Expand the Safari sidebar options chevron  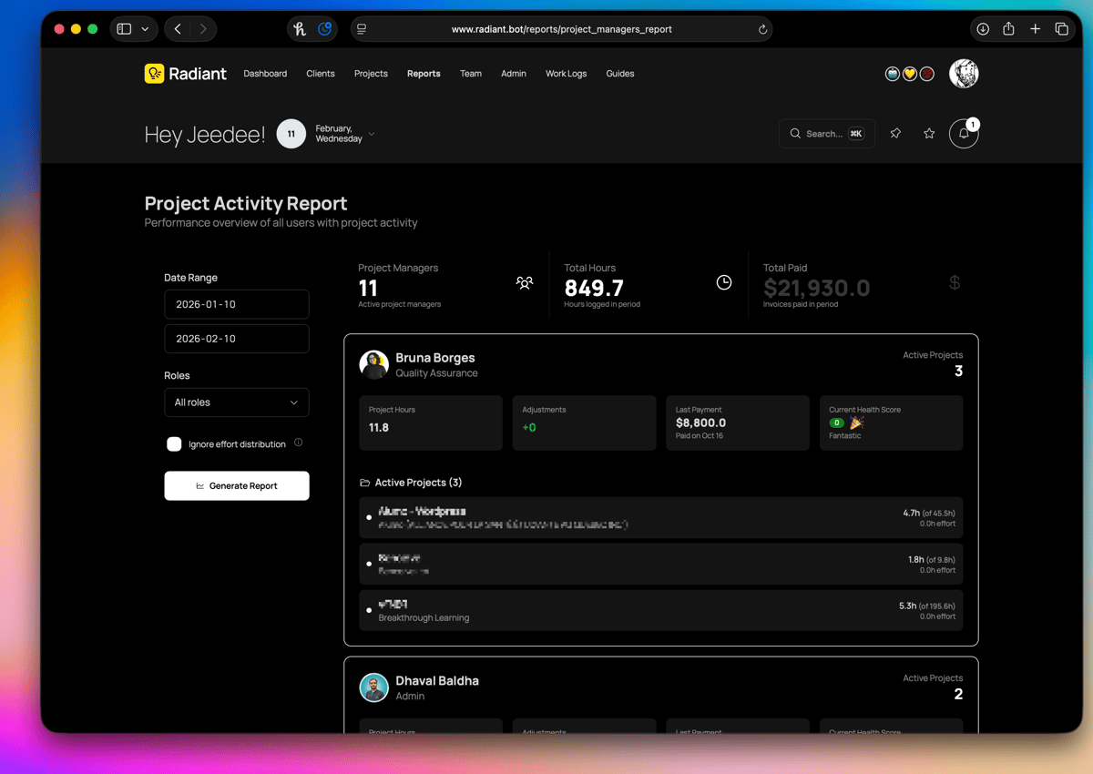coord(145,29)
